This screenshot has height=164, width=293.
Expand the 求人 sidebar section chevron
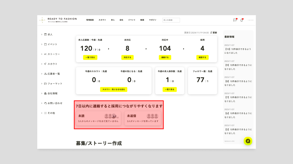(41, 34)
